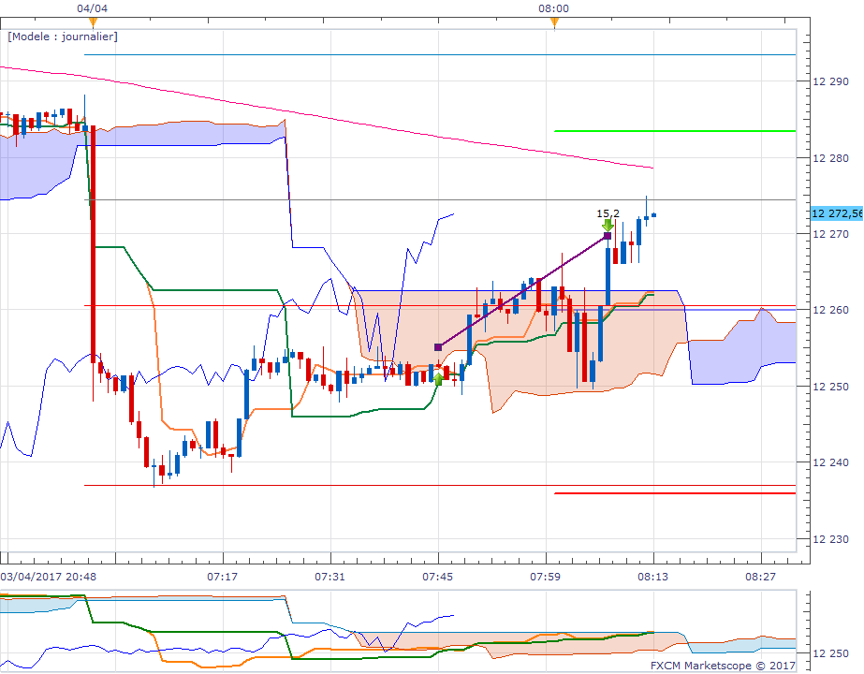The image size is (864, 674).
Task: Click the [Modele : journalier] label
Action: pyautogui.click(x=63, y=37)
